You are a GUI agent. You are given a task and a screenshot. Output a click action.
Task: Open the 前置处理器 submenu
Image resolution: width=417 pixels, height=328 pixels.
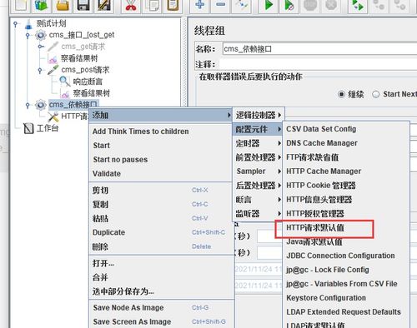click(x=258, y=157)
